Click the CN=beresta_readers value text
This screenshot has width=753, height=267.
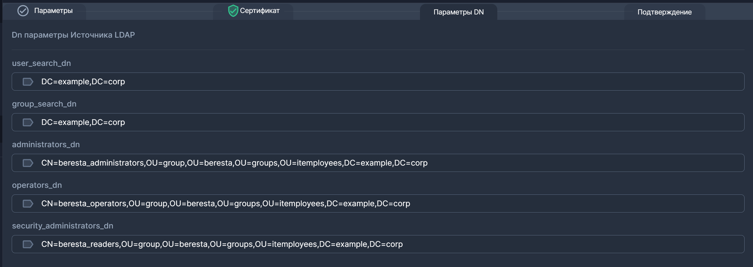(222, 244)
